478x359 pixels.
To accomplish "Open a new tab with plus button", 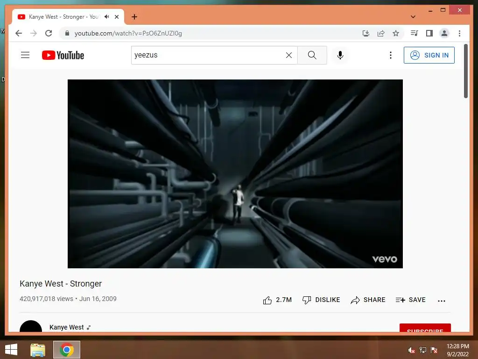I will click(x=134, y=17).
